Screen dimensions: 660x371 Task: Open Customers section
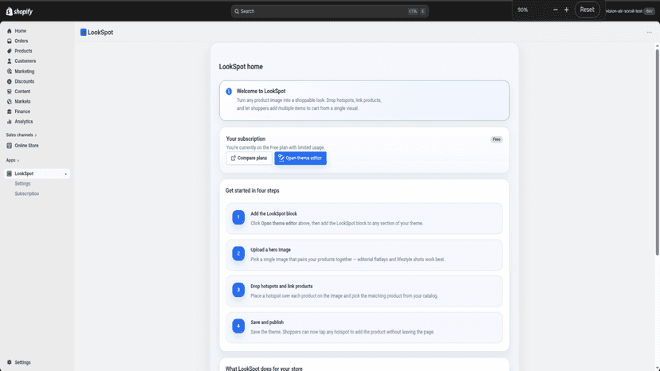(x=26, y=61)
